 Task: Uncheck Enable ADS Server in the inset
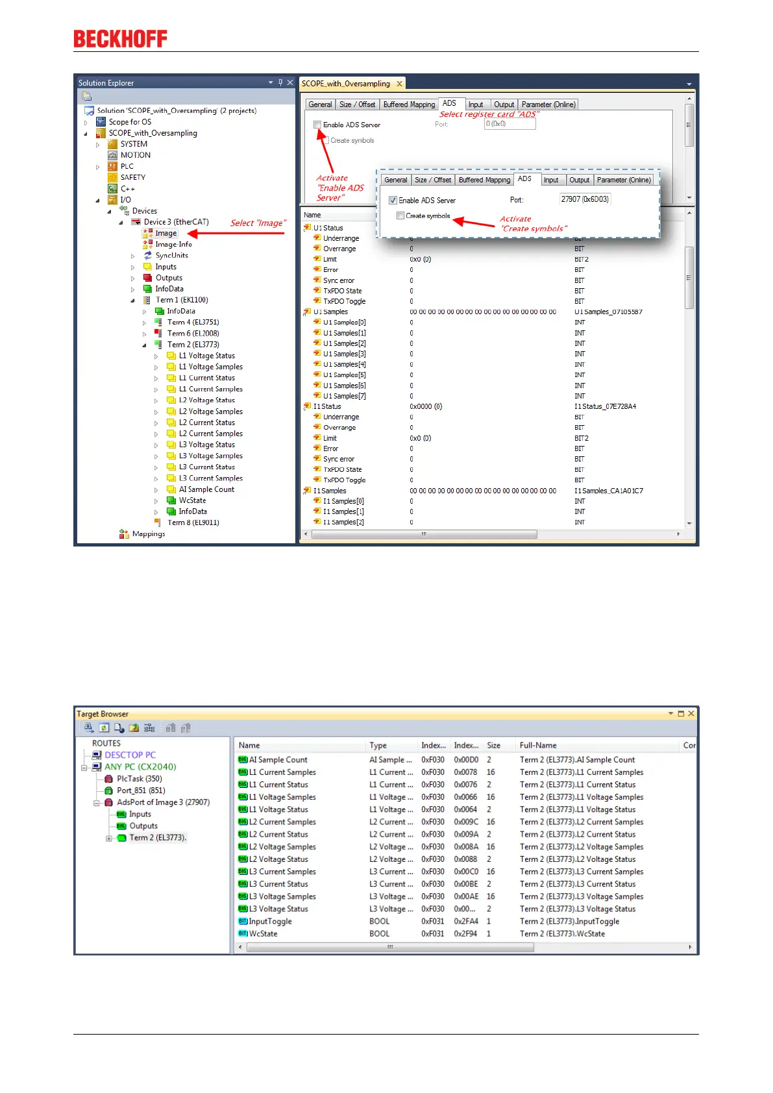click(393, 201)
